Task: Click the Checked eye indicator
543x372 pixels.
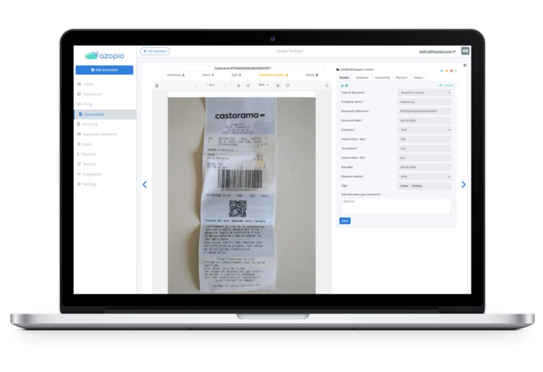Action: pyautogui.click(x=446, y=85)
